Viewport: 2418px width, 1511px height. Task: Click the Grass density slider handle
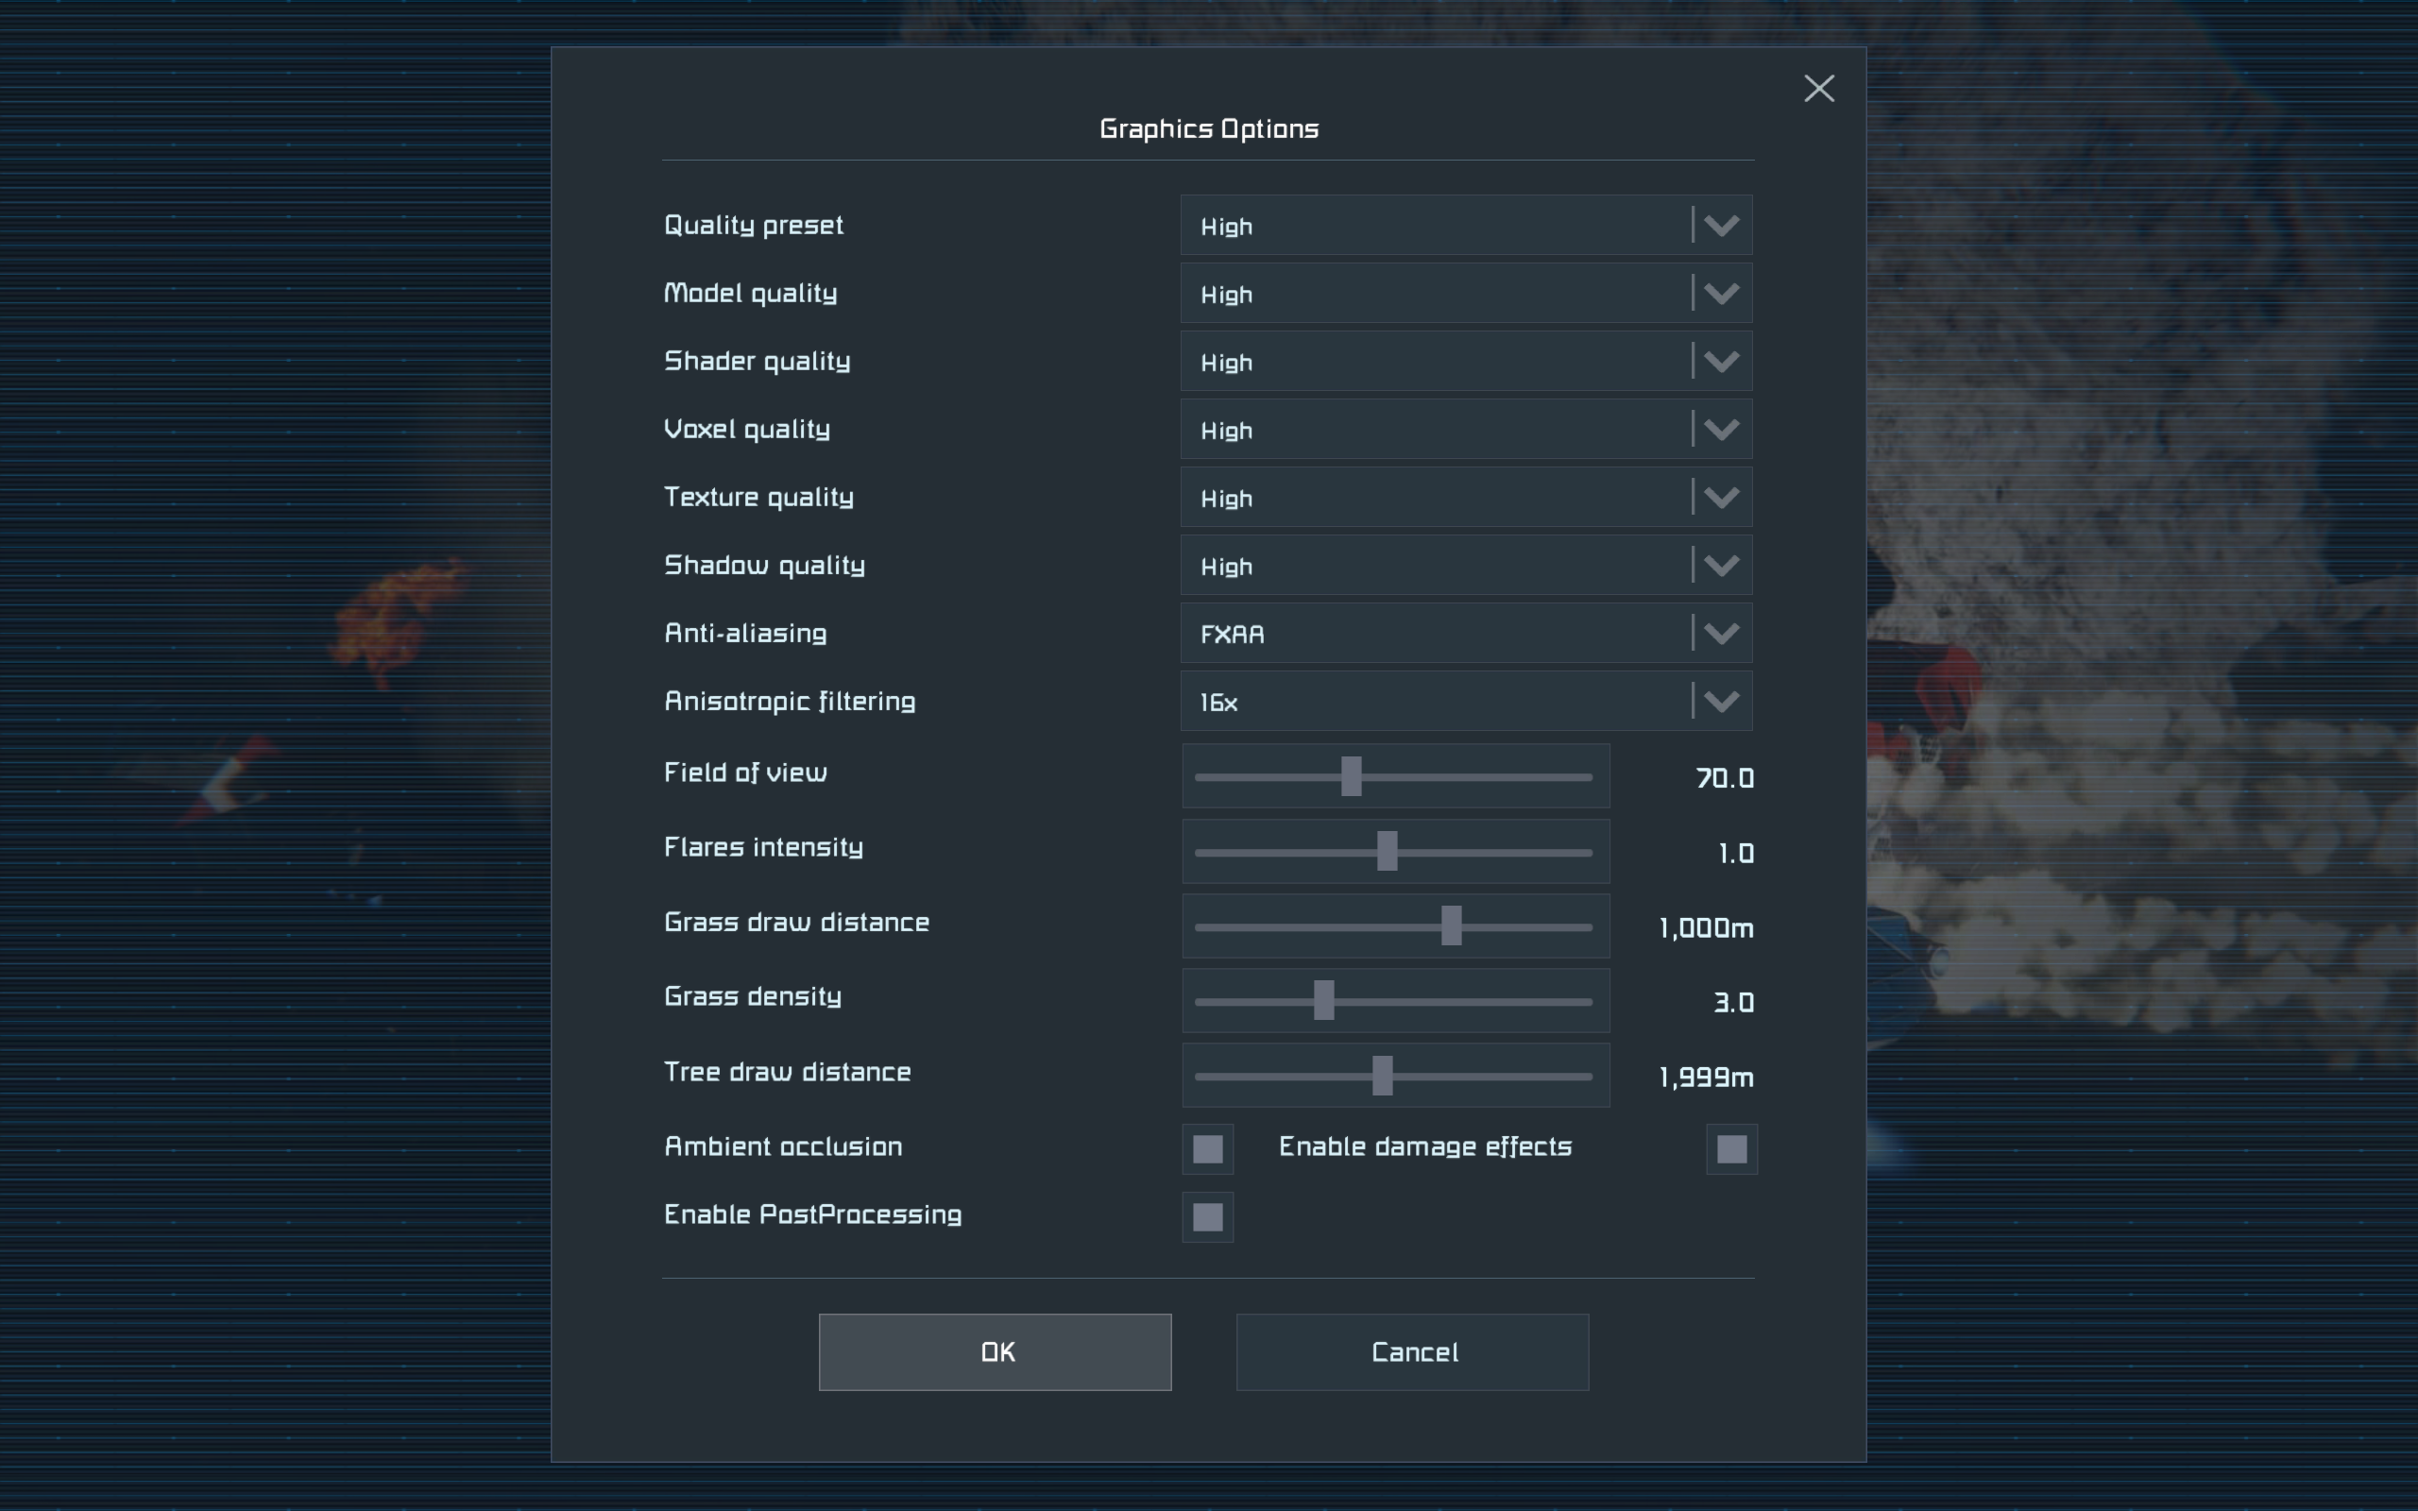coord(1324,1000)
